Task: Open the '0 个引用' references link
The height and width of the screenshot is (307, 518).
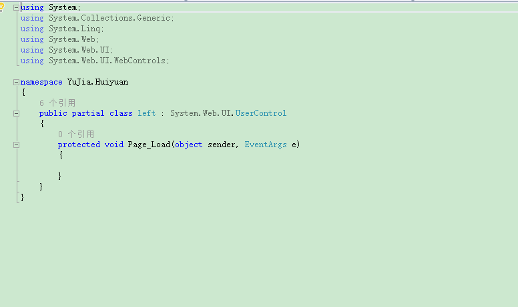Action: 76,135
